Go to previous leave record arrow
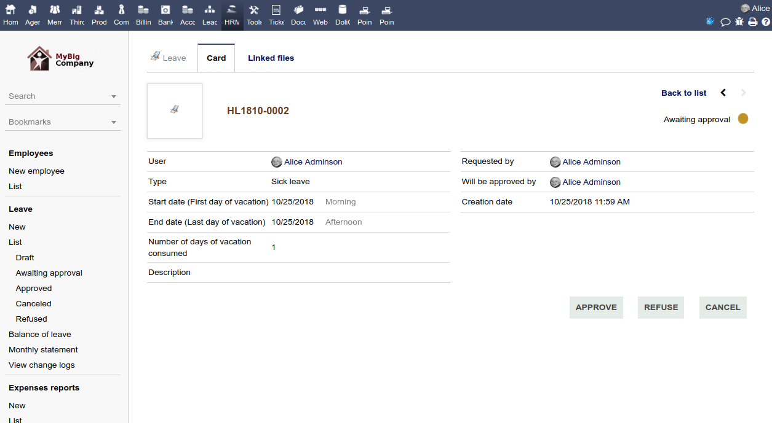 click(723, 93)
